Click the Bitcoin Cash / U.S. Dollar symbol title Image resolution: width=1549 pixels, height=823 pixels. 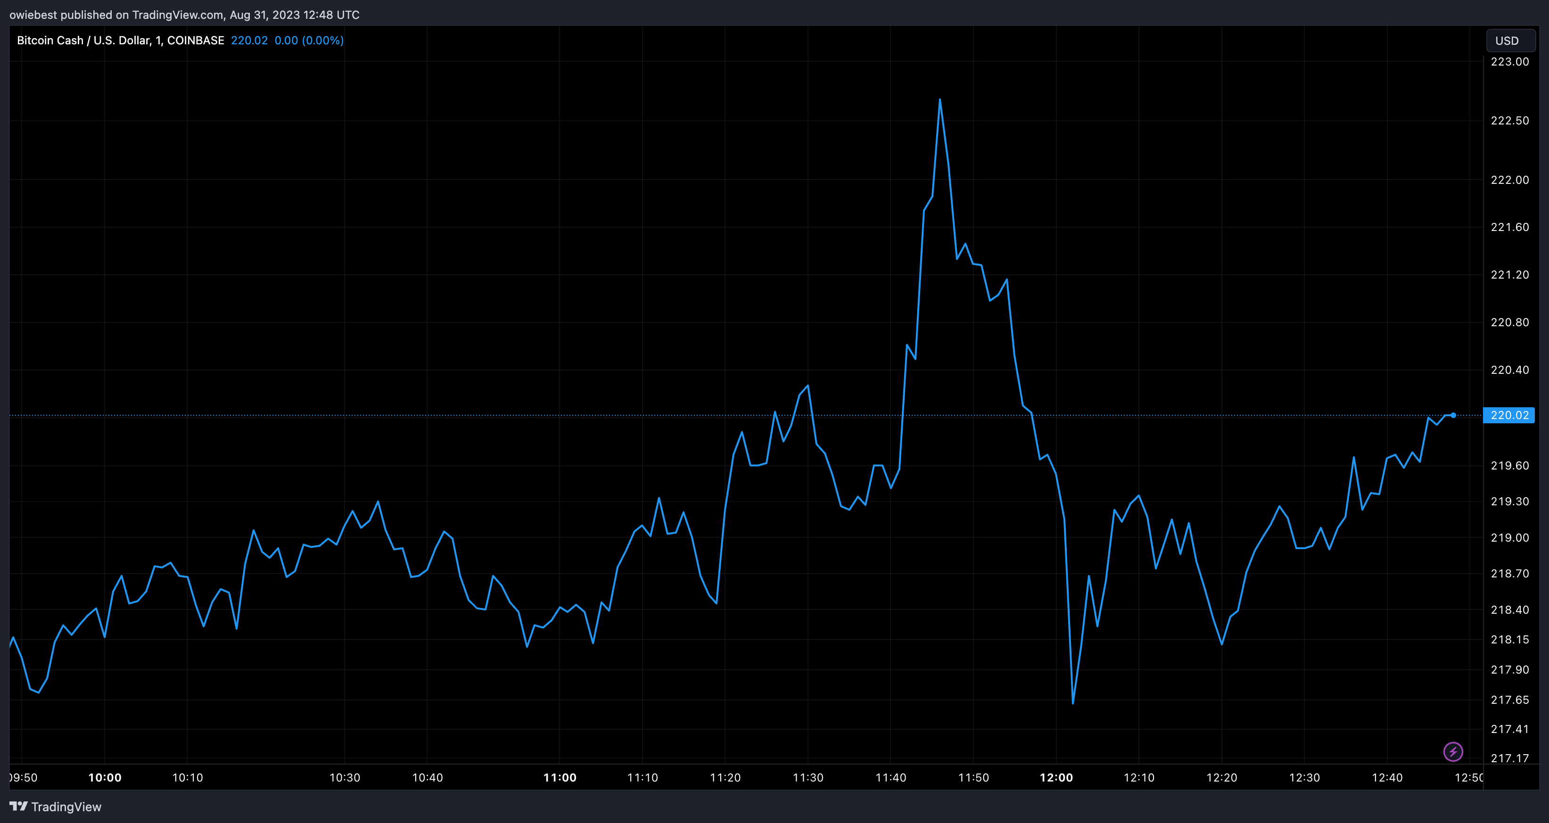click(x=120, y=40)
